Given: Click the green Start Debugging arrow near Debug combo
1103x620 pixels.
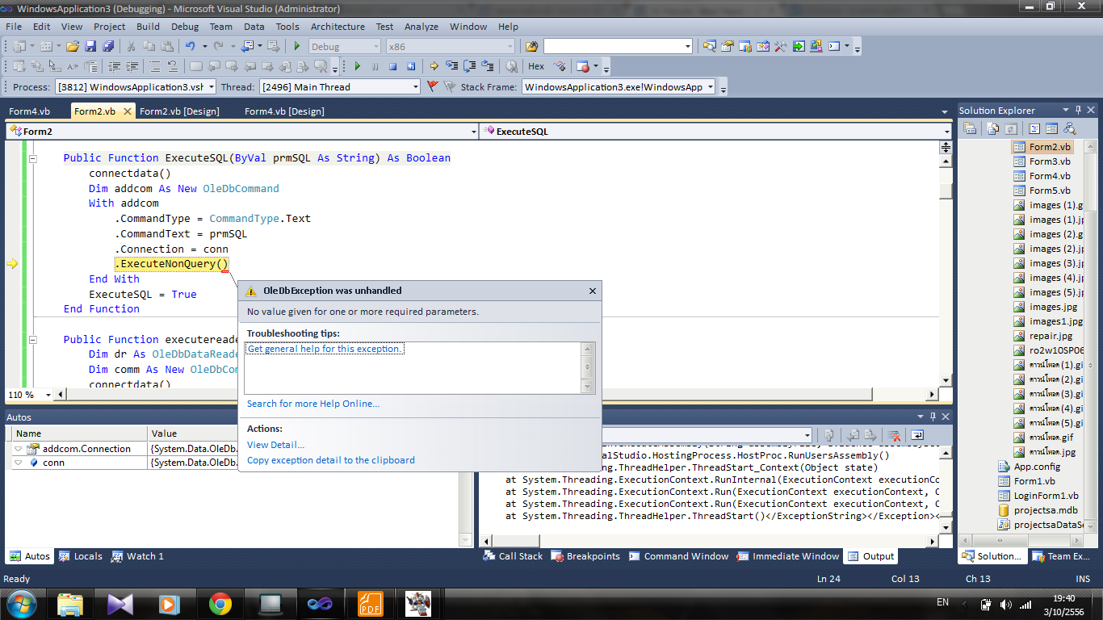Looking at the screenshot, I should click(297, 47).
